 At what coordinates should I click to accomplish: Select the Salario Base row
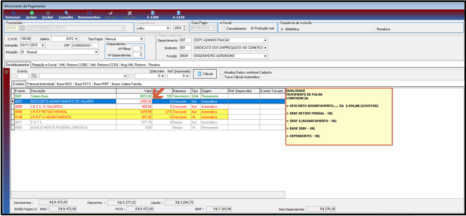pyautogui.click(x=148, y=96)
